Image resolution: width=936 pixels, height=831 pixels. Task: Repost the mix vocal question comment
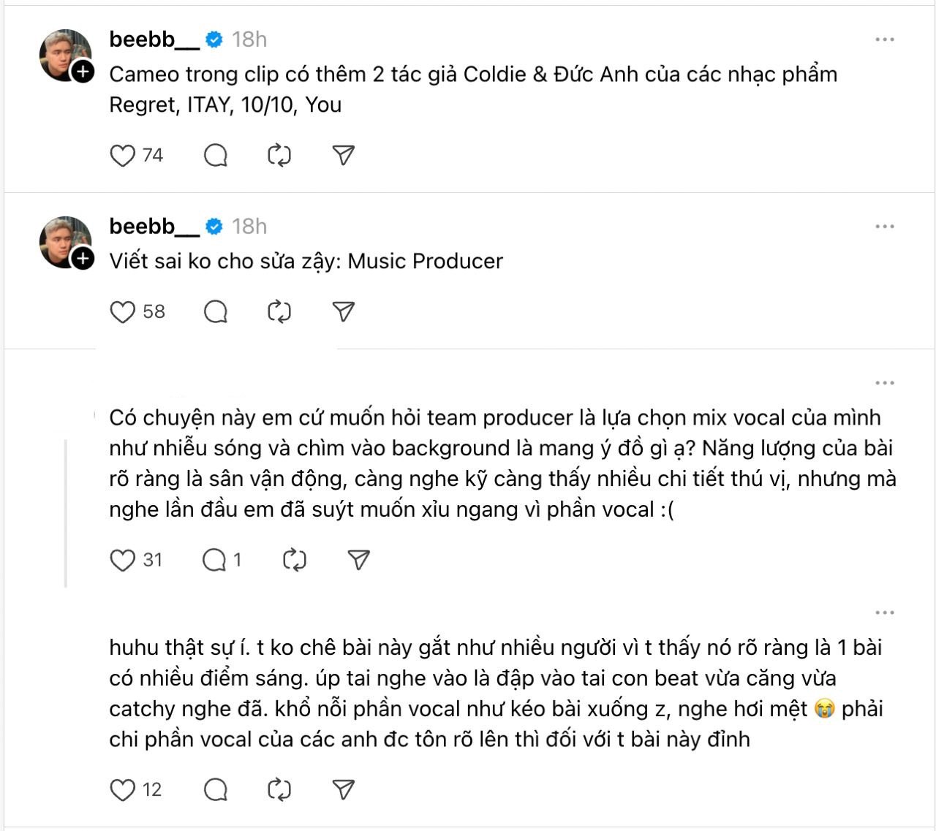(295, 561)
